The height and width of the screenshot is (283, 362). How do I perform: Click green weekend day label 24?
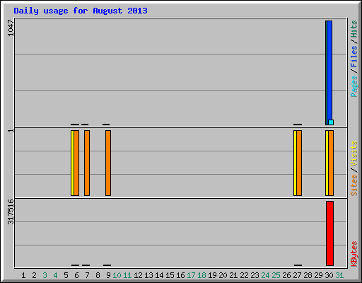click(265, 275)
